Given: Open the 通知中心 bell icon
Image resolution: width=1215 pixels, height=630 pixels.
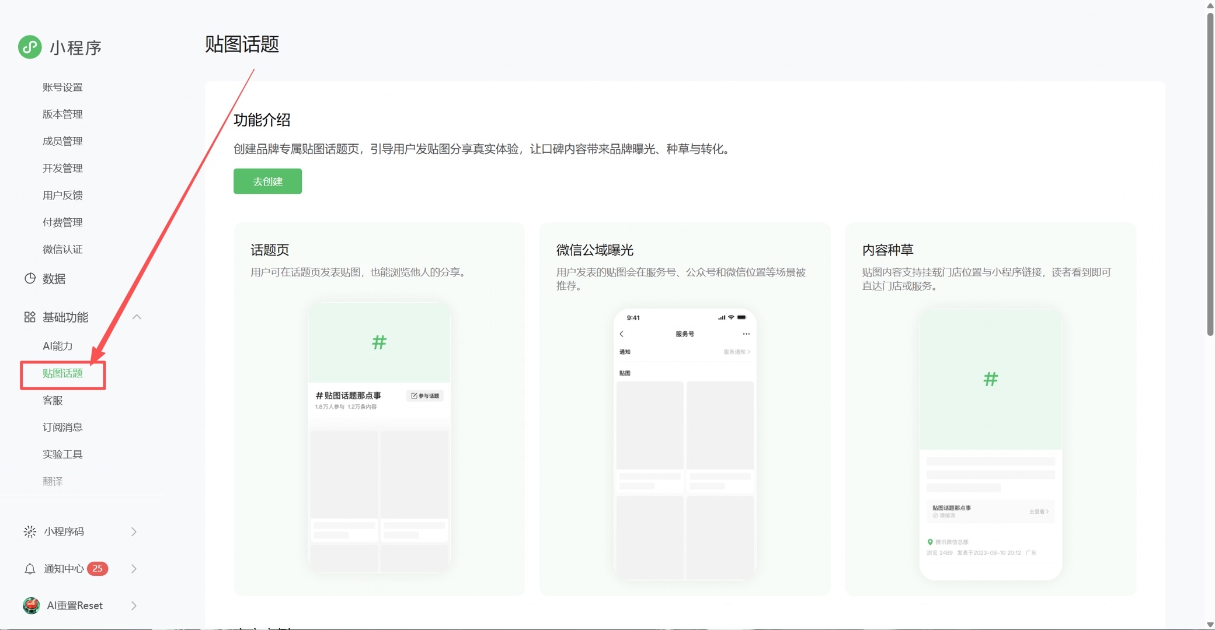Looking at the screenshot, I should pos(30,569).
